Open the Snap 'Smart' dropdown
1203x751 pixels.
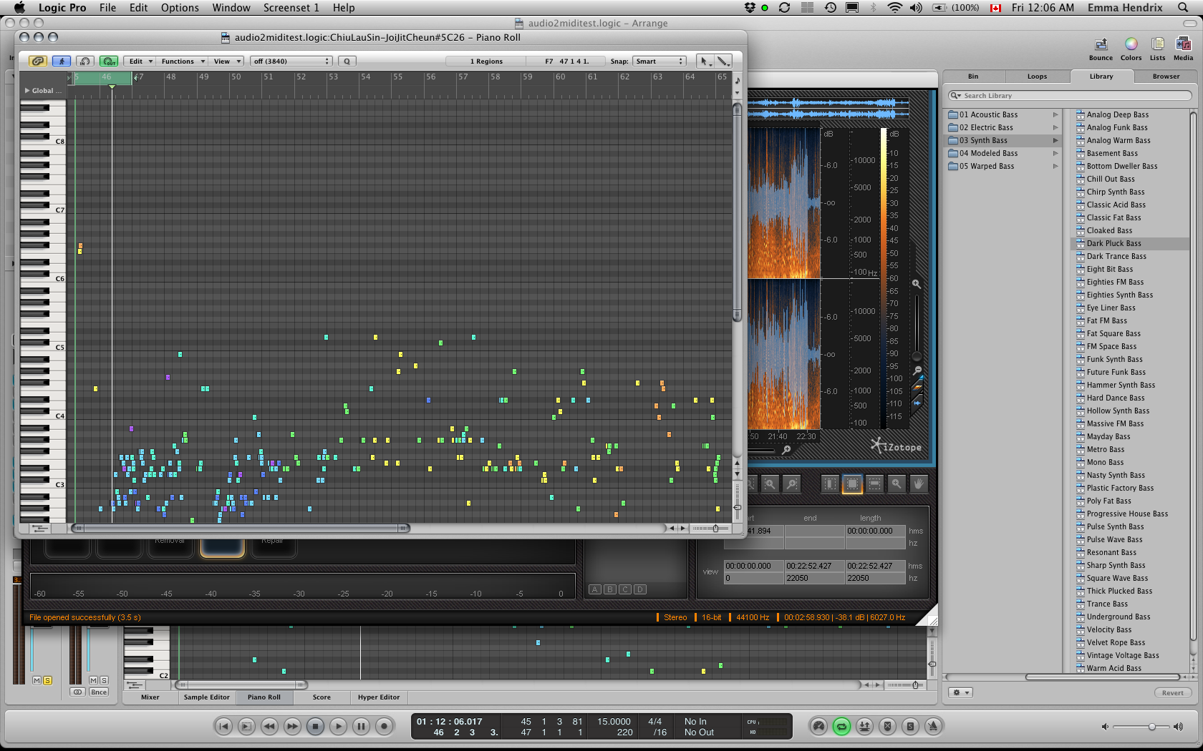pos(660,62)
